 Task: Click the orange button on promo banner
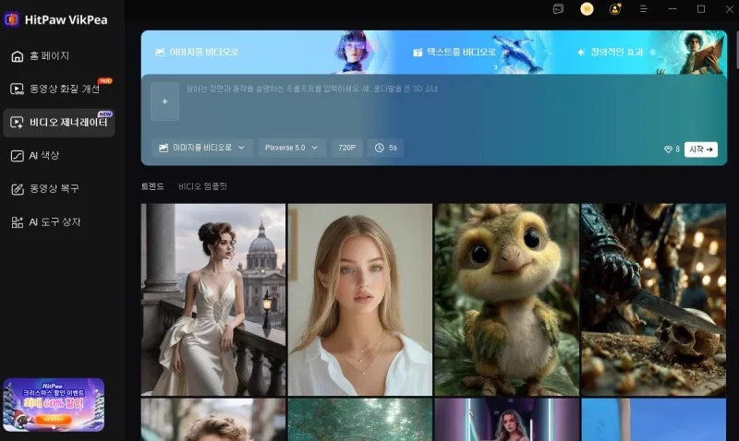(x=54, y=419)
